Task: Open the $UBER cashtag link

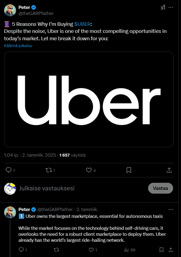Action: 82,24
